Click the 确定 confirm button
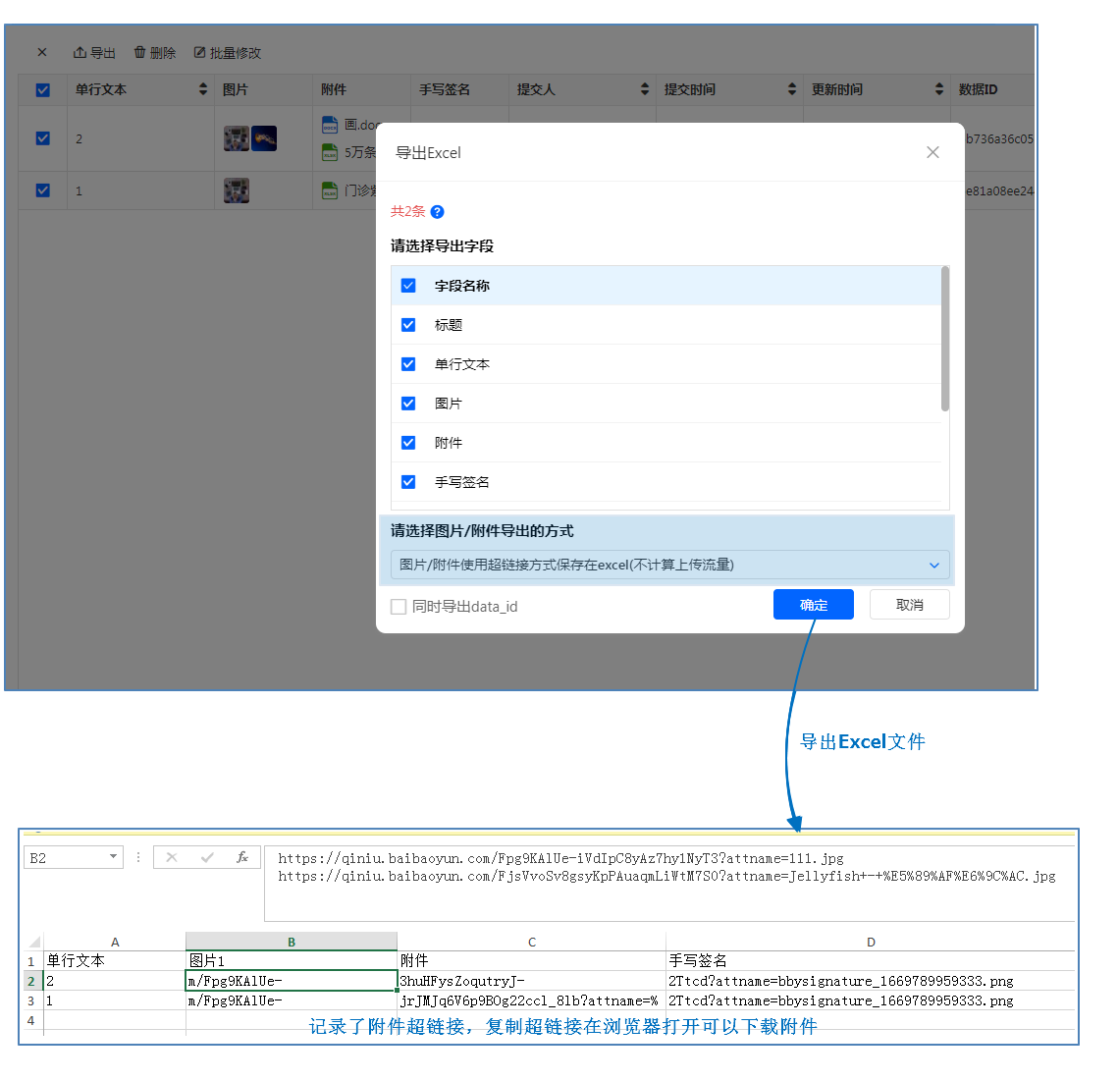Screen dimensions: 1118x1081 tap(813, 605)
